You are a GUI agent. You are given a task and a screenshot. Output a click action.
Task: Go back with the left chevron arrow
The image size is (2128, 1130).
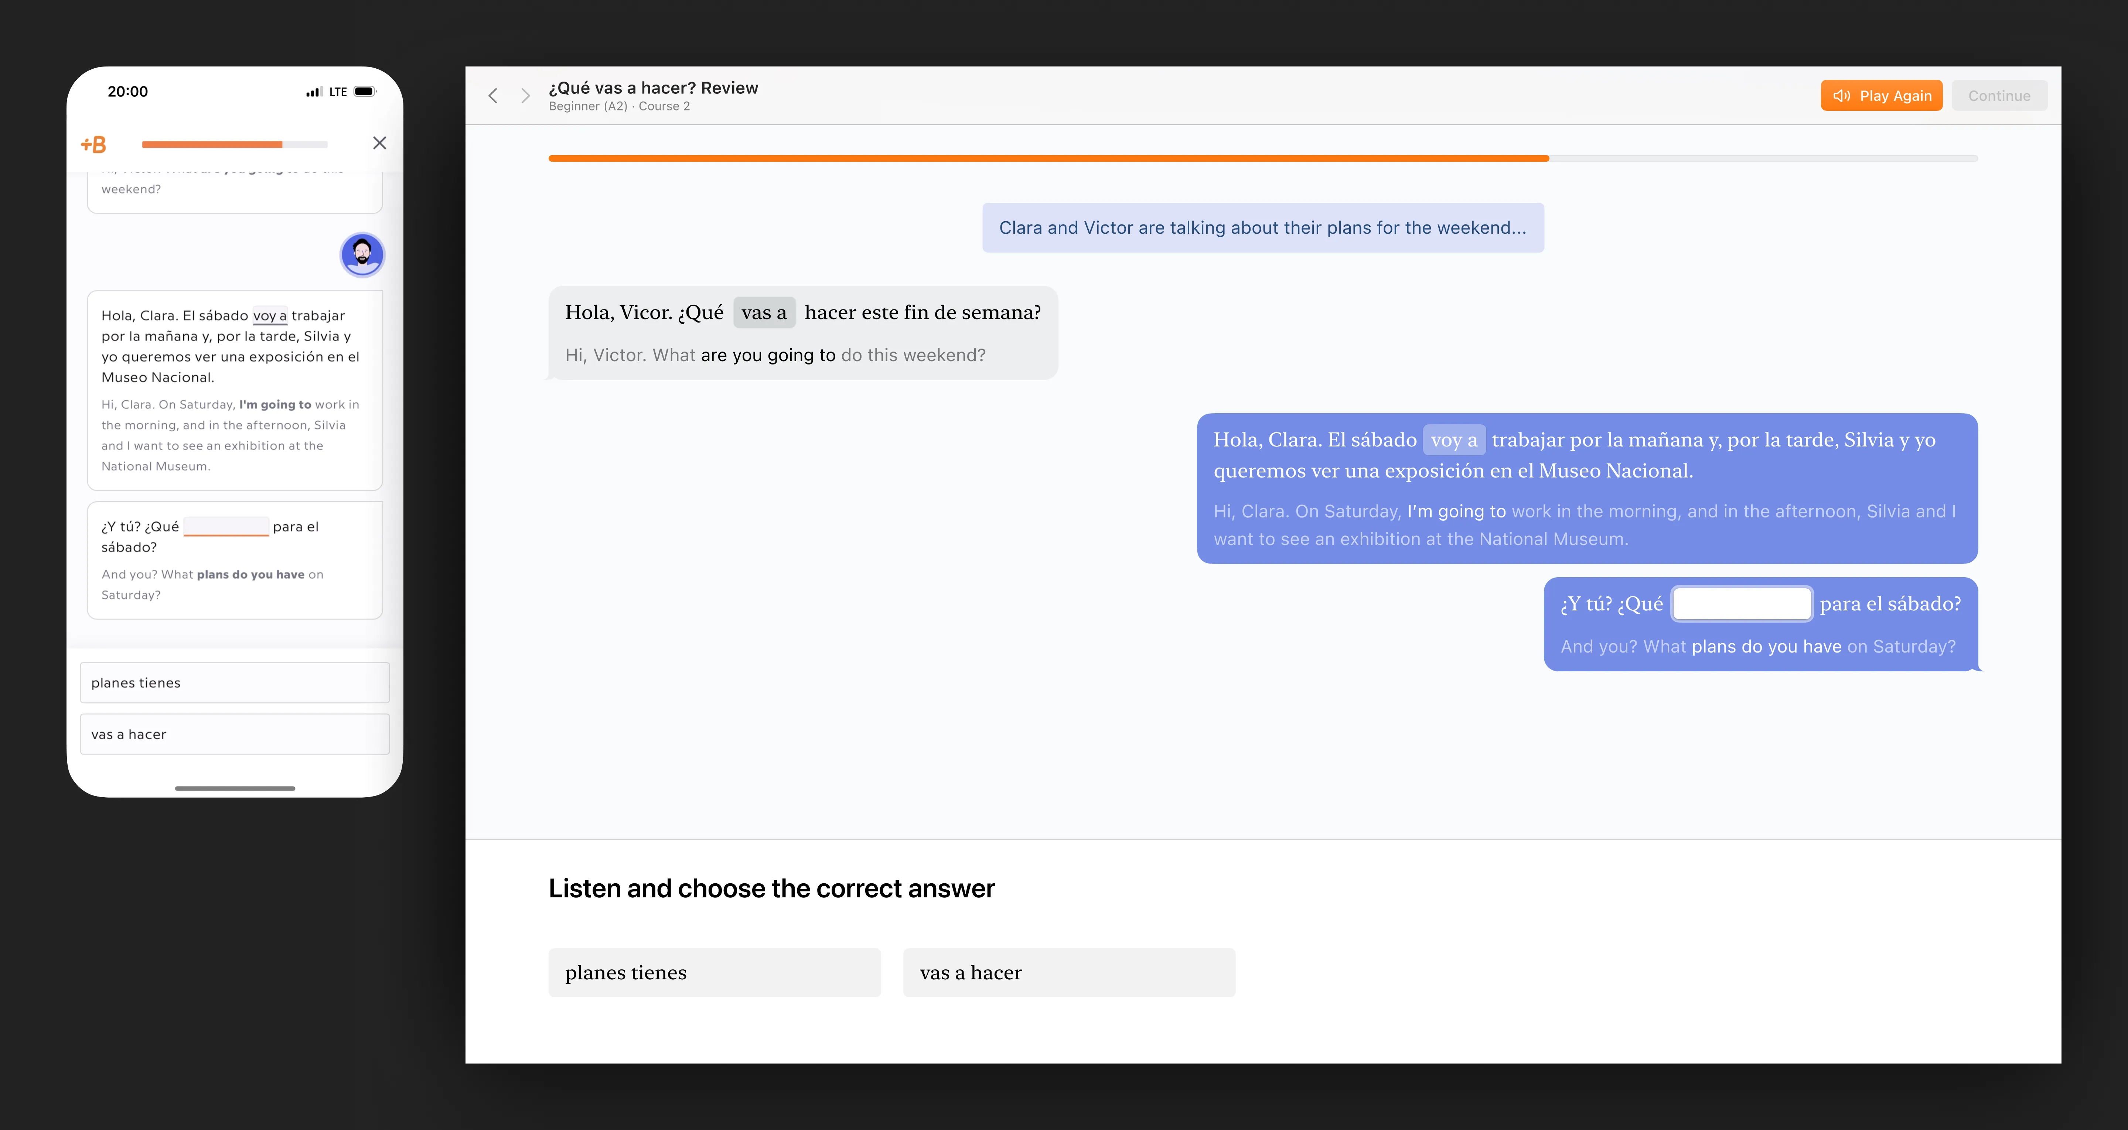[493, 96]
